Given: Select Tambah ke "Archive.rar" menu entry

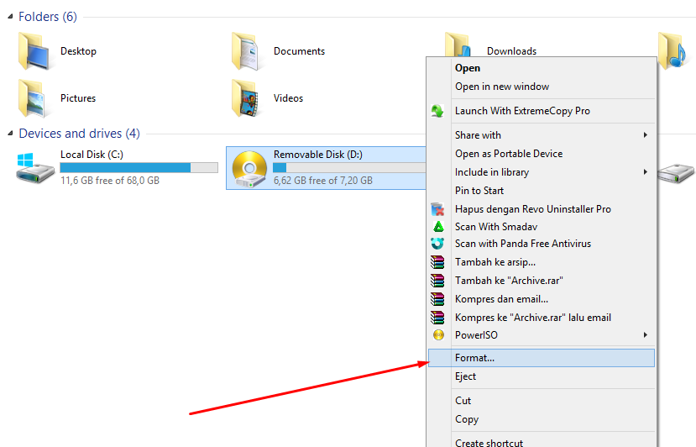Looking at the screenshot, I should pyautogui.click(x=509, y=281).
